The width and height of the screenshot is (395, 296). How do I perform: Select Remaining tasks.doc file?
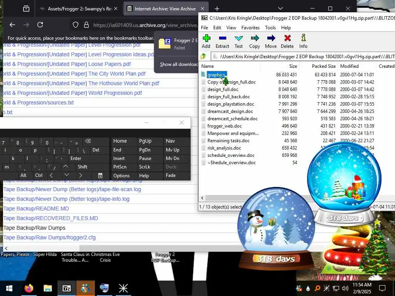click(228, 140)
